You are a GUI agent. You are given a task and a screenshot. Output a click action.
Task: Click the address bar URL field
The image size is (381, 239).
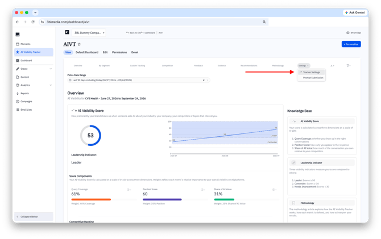(x=154, y=22)
